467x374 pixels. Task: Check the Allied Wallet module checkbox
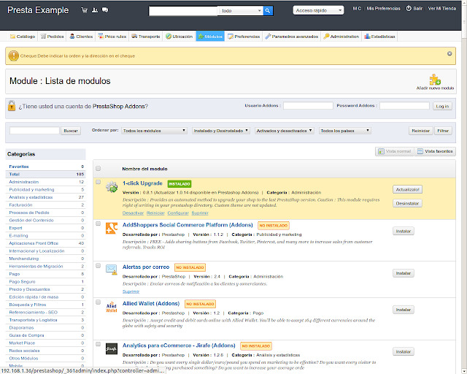99,302
